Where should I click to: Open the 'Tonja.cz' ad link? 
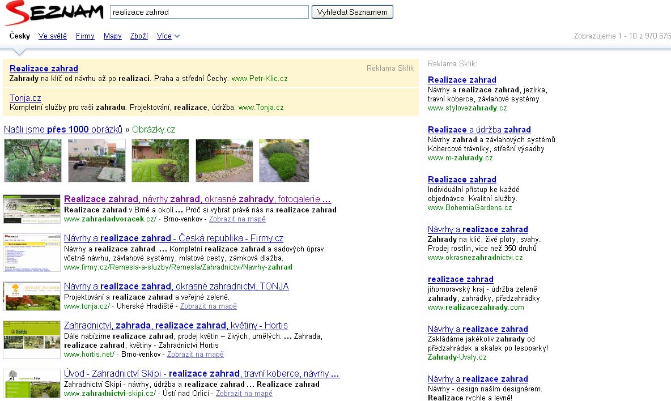[26, 98]
